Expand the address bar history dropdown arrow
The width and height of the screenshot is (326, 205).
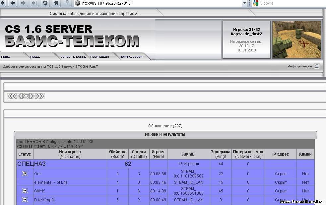coord(244,3)
